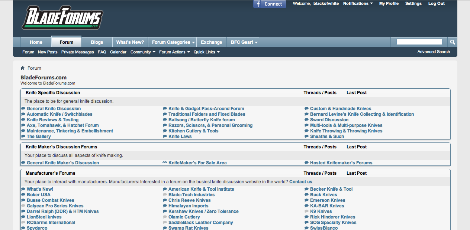The image size is (470, 230).
Task: Open Rick Hinderer Knives forum
Action: pos(333,217)
